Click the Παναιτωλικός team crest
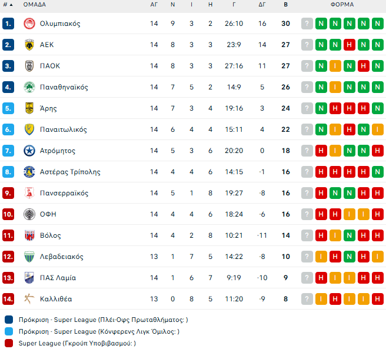The width and height of the screenshot is (386, 349). (29, 129)
